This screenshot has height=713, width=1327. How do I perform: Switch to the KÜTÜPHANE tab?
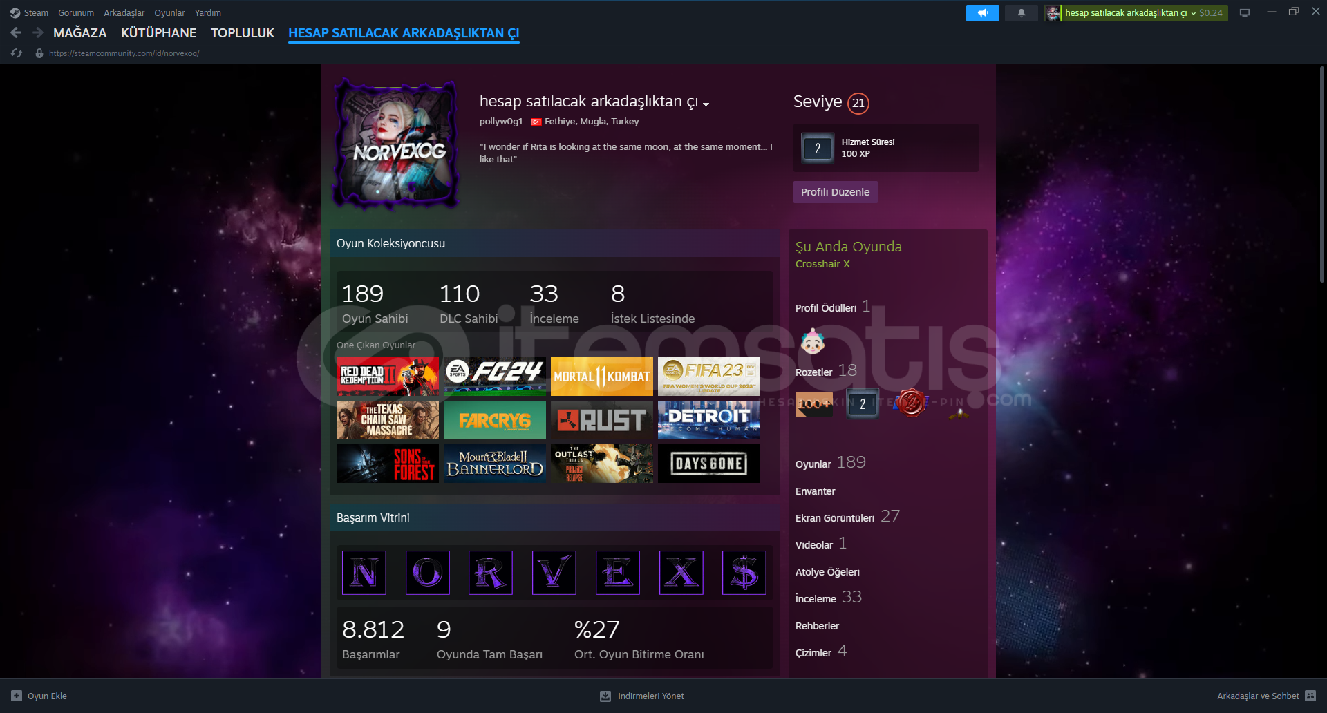click(158, 33)
